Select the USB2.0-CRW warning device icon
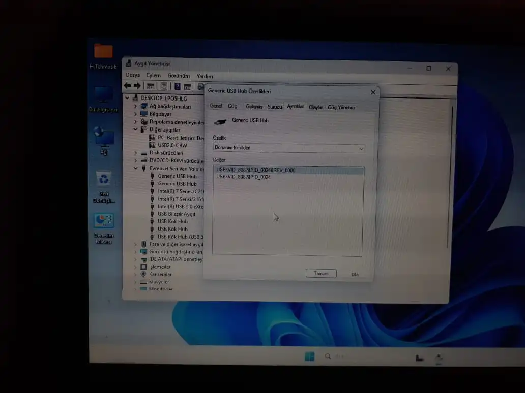The image size is (525, 393). 152,145
